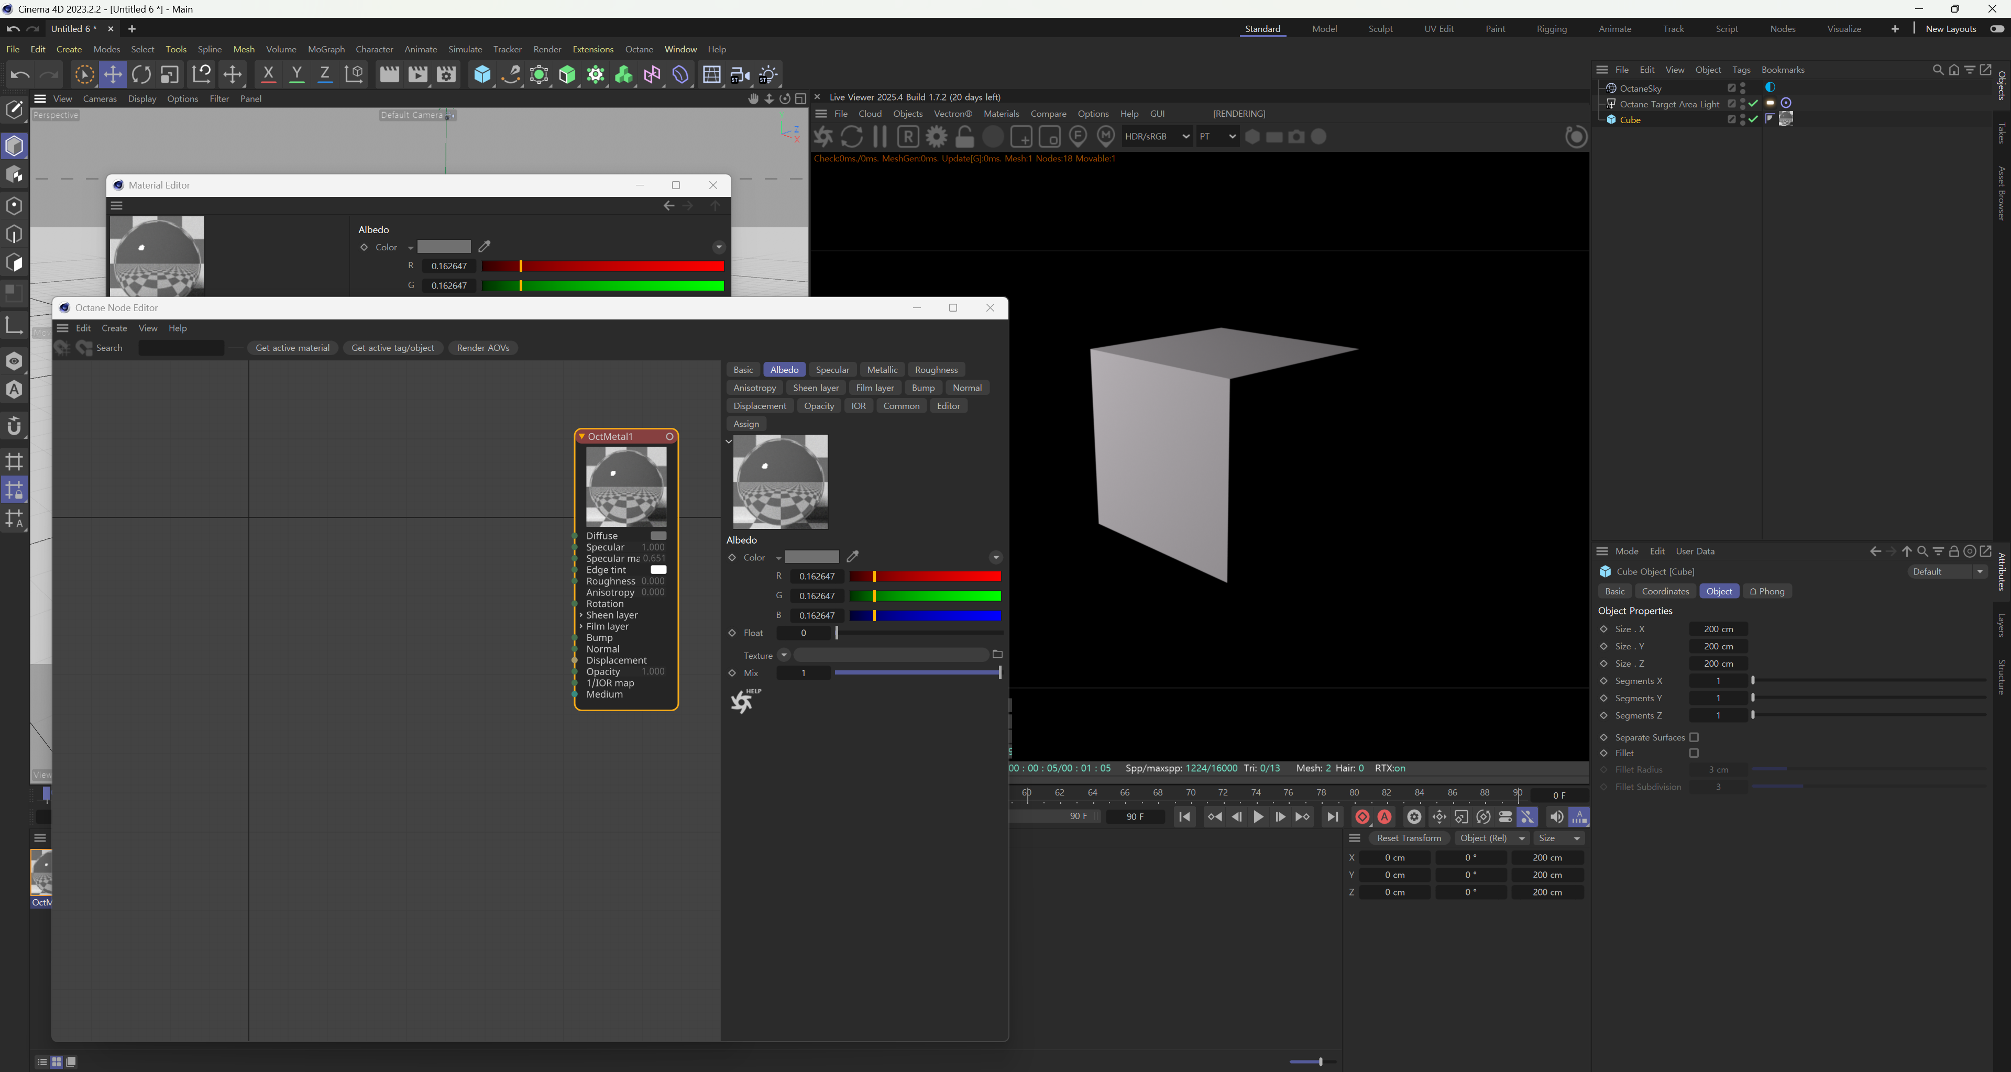Toggle the New Layouts switch
Image resolution: width=2011 pixels, height=1072 pixels.
coord(1996,29)
